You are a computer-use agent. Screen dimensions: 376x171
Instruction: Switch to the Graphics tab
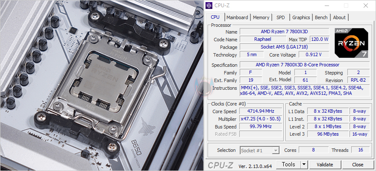pos(301,17)
